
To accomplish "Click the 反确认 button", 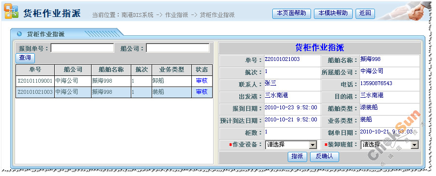I will click(325, 156).
